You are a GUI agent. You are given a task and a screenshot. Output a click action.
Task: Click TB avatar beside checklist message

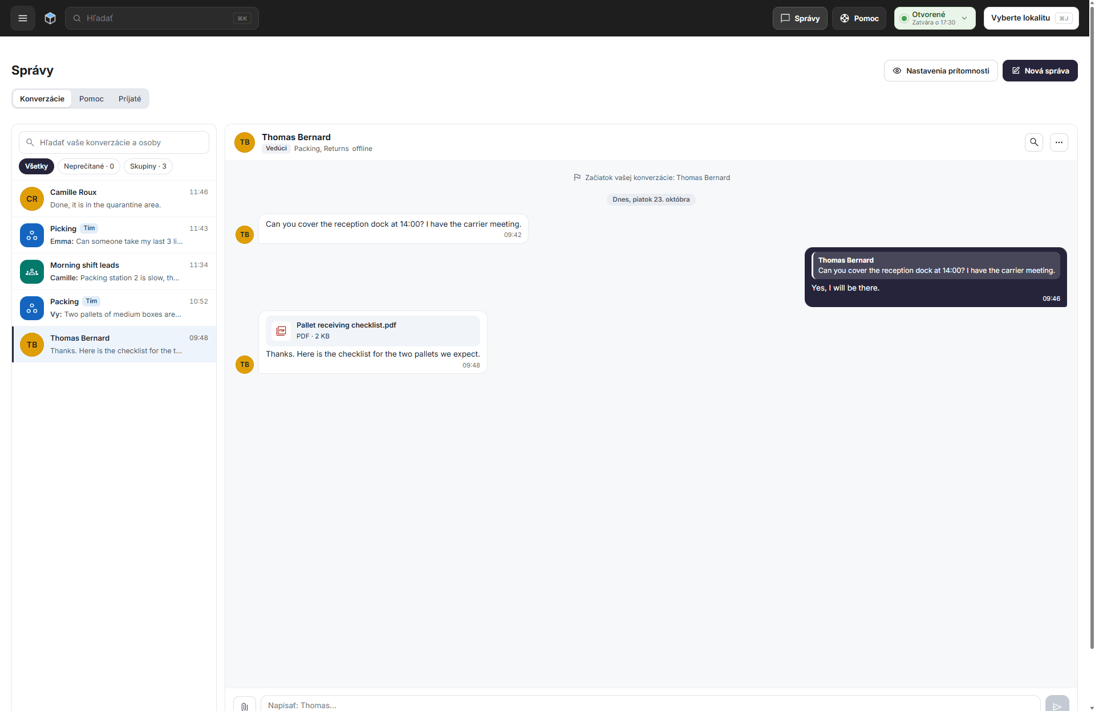(245, 365)
